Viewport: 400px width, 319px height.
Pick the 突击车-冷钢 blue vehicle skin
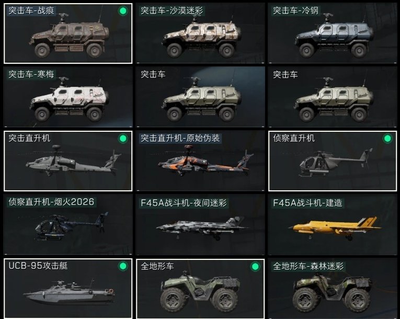pyautogui.click(x=333, y=33)
